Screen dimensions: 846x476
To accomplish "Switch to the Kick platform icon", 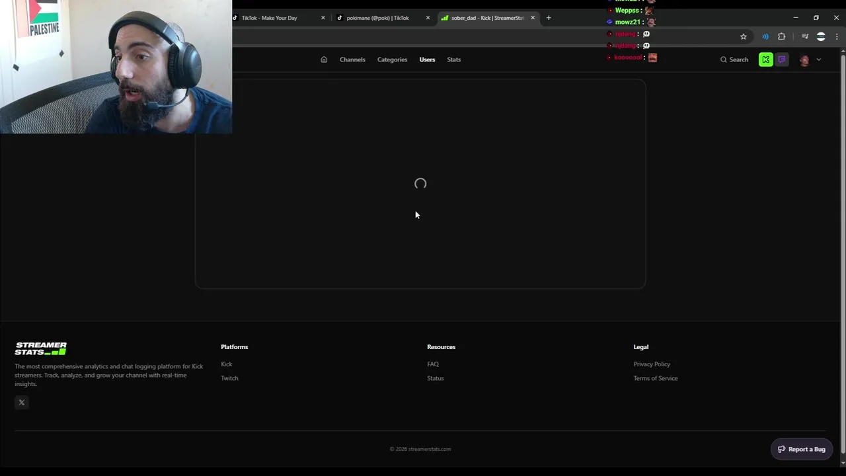I will 765,59.
